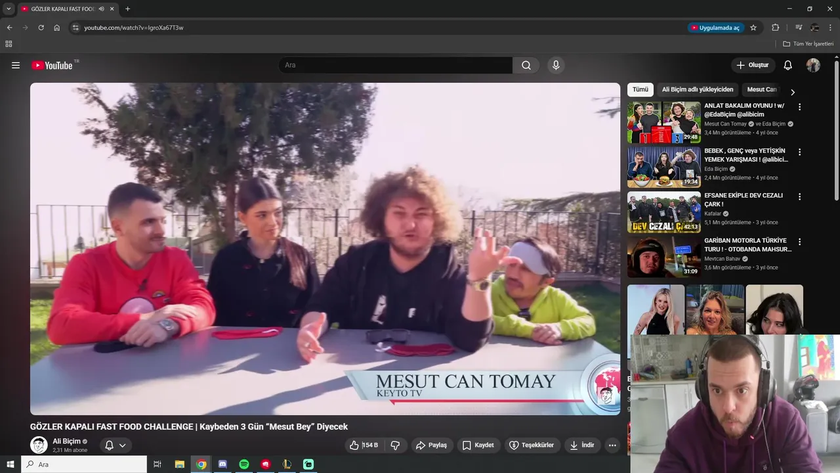This screenshot has width=840, height=473.
Task: Open Task View on the taskbar
Action: click(157, 464)
